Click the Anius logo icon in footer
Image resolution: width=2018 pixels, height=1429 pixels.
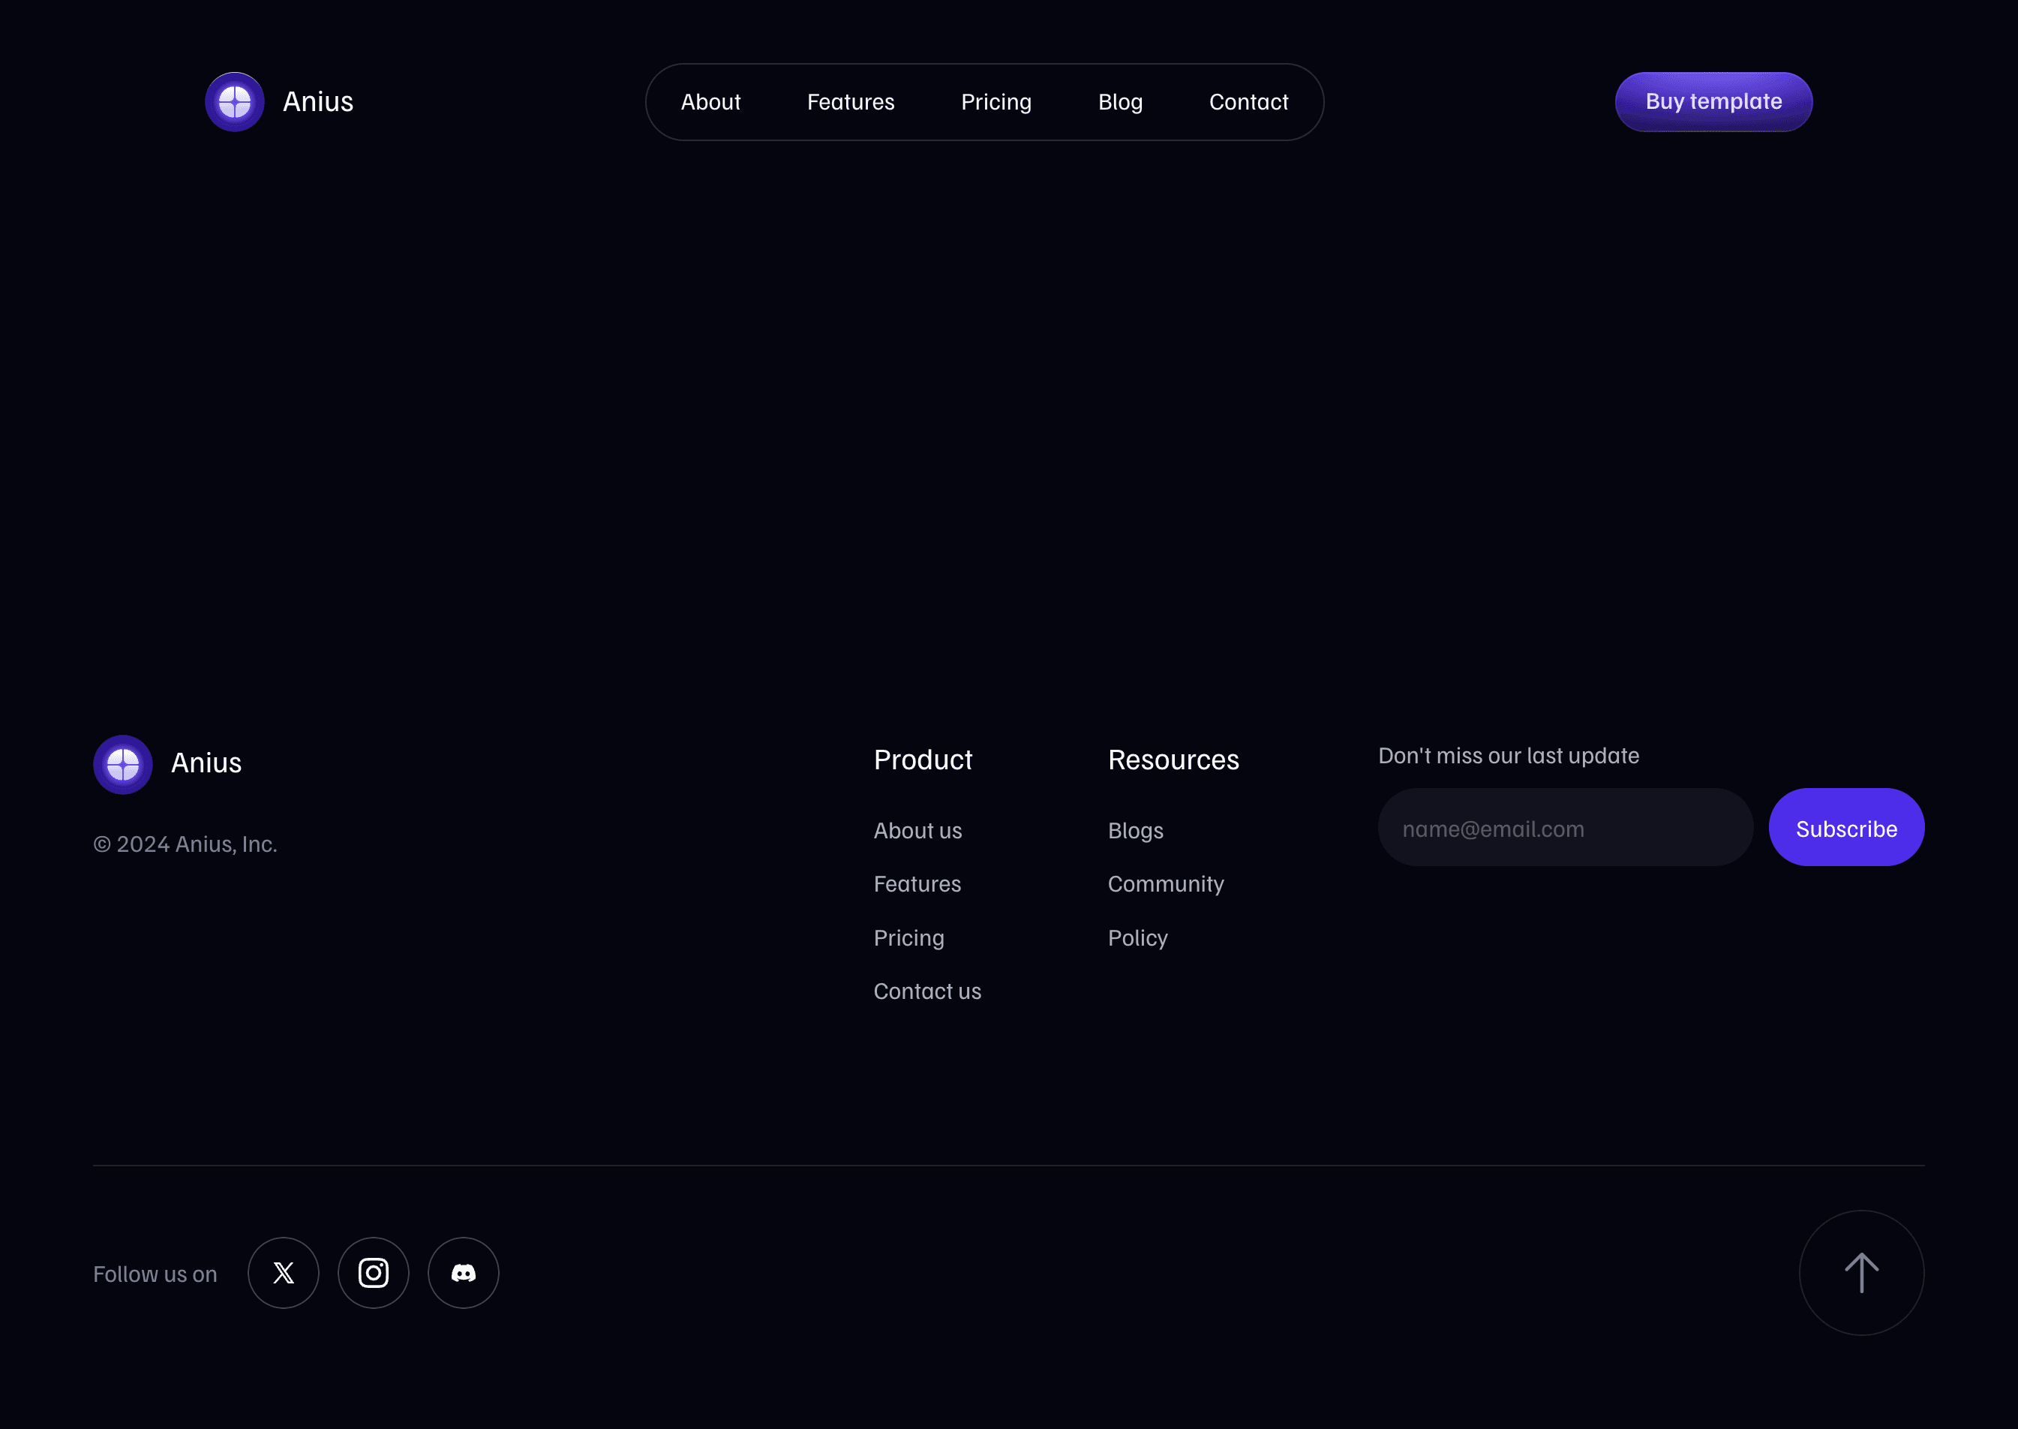[x=123, y=764]
